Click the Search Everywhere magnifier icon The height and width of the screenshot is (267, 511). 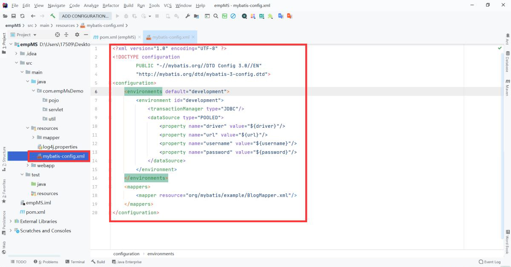(216, 16)
